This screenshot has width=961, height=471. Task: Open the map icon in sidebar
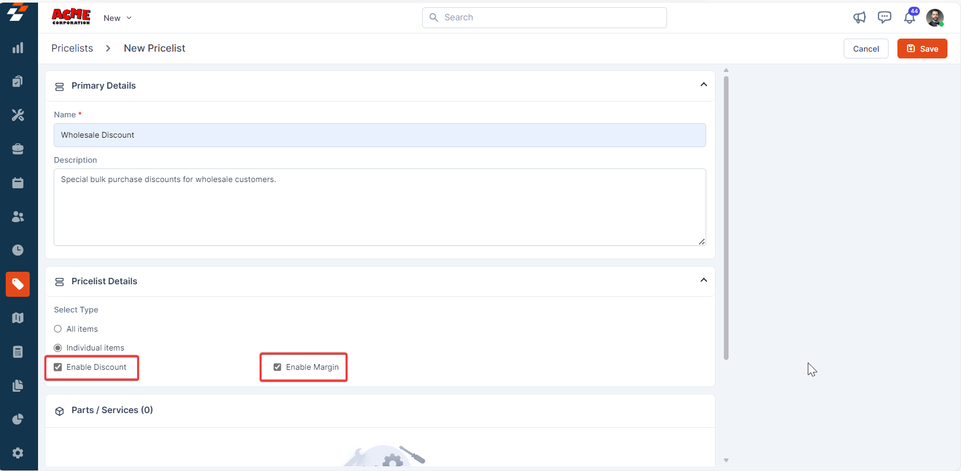tap(18, 318)
